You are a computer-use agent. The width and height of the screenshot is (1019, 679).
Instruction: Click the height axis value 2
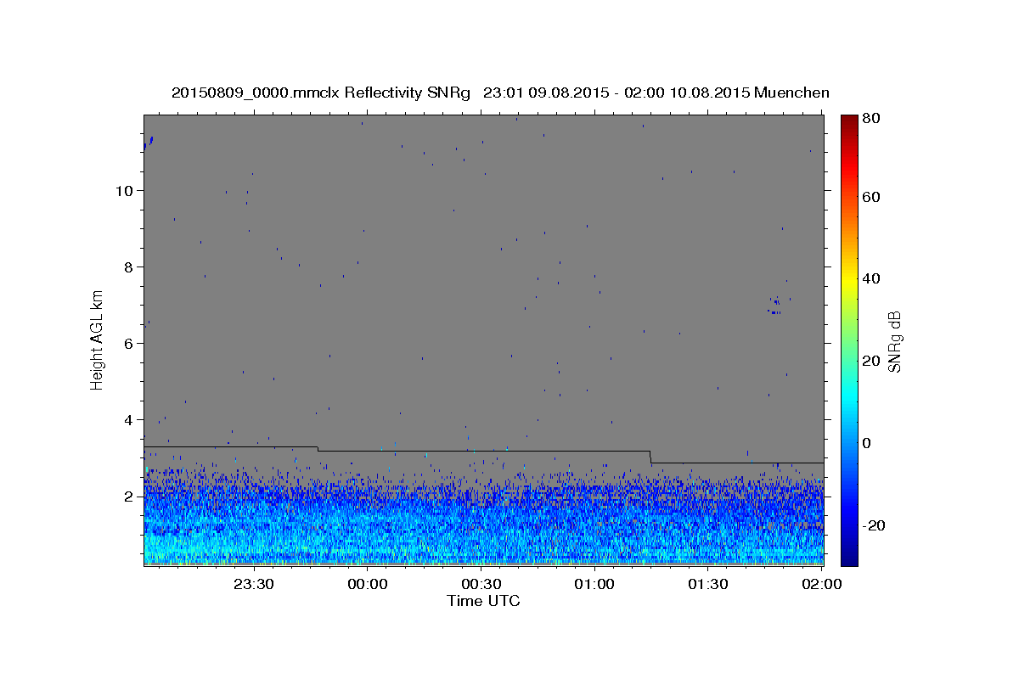pyautogui.click(x=129, y=496)
